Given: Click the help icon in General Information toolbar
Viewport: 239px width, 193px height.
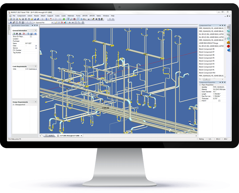Looking at the screenshot, I should (x=35, y=33).
